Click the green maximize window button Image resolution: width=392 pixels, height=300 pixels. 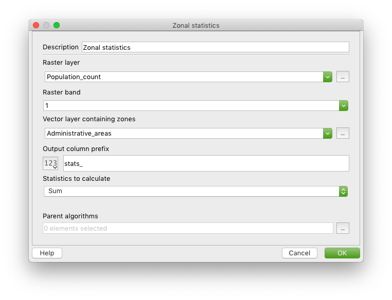[x=57, y=25]
